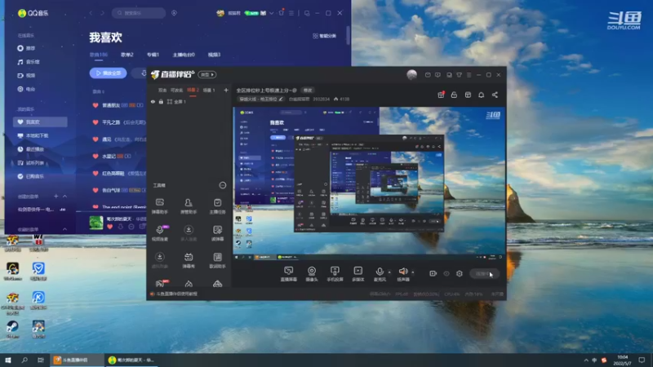The height and width of the screenshot is (367, 653).
Task: Open the 电台 radio in QQ Music
Action: pyautogui.click(x=26, y=89)
